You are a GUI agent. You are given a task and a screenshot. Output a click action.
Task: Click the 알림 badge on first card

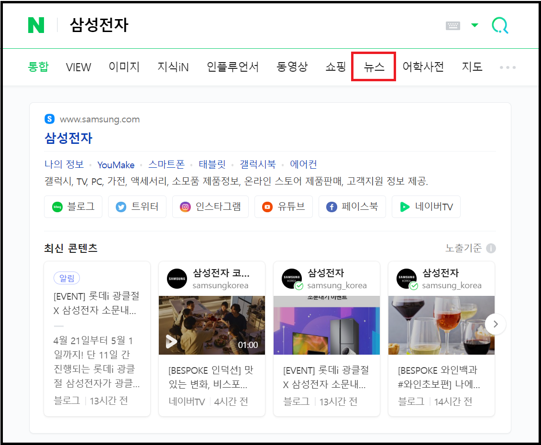coord(66,278)
